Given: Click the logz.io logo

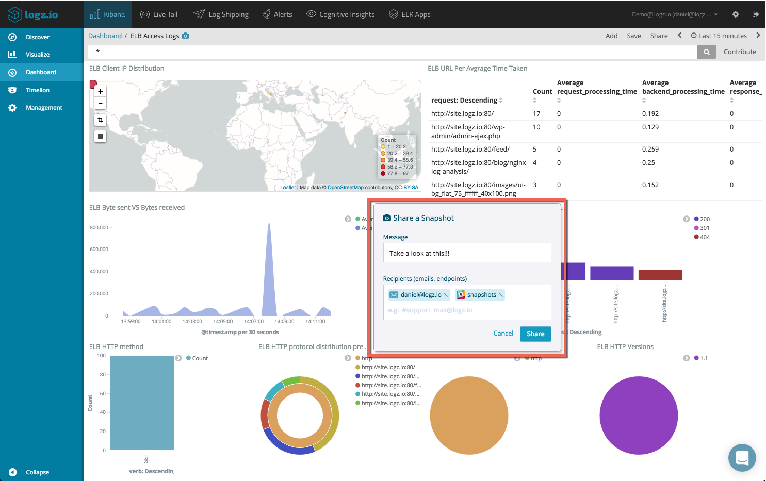Looking at the screenshot, I should [32, 14].
